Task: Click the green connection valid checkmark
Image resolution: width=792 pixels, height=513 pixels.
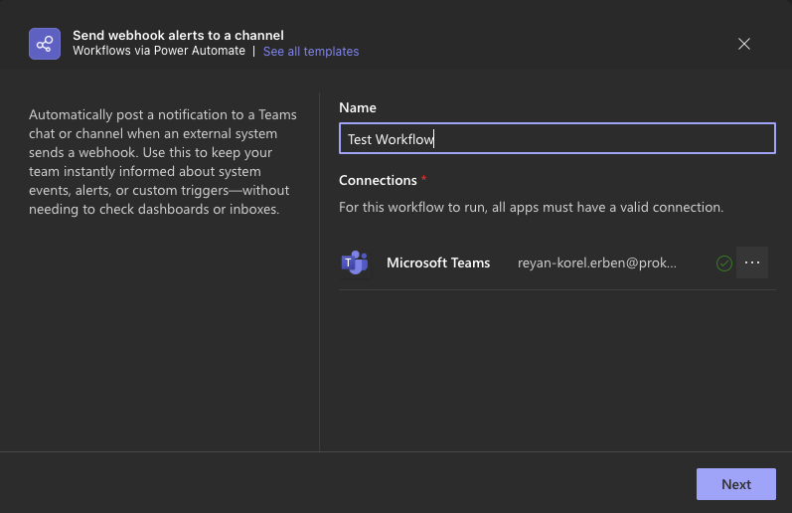Action: pos(724,263)
